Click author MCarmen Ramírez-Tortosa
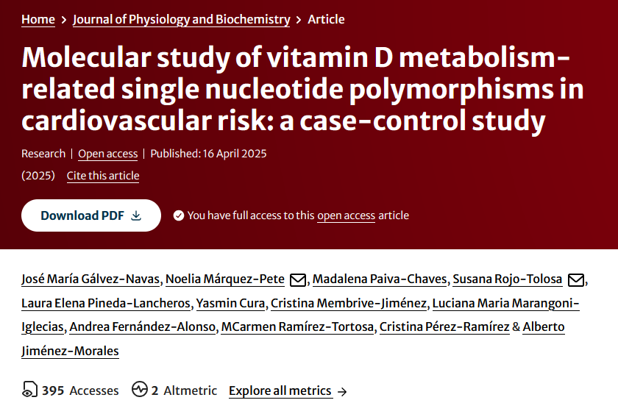 click(297, 326)
